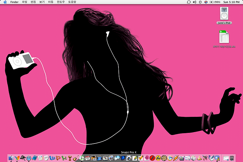Open the Apple menu
243x162 pixels.
(x=5, y=2)
